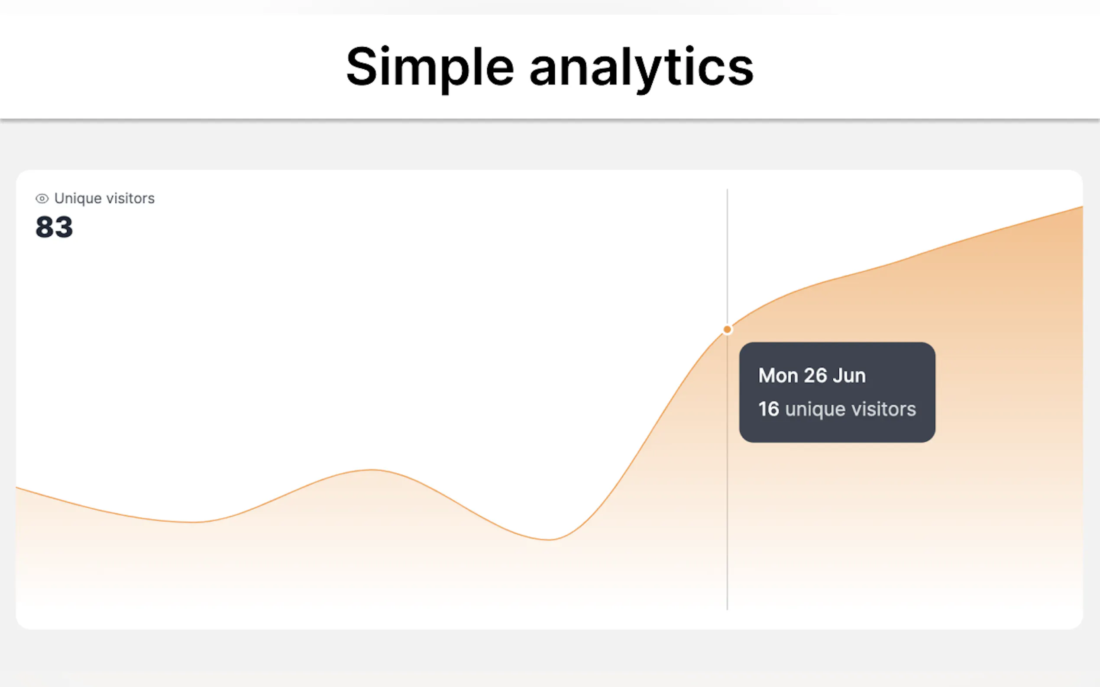Click the "unique visitors" text in the tooltip
Screen dimensions: 1100x687
[850, 409]
